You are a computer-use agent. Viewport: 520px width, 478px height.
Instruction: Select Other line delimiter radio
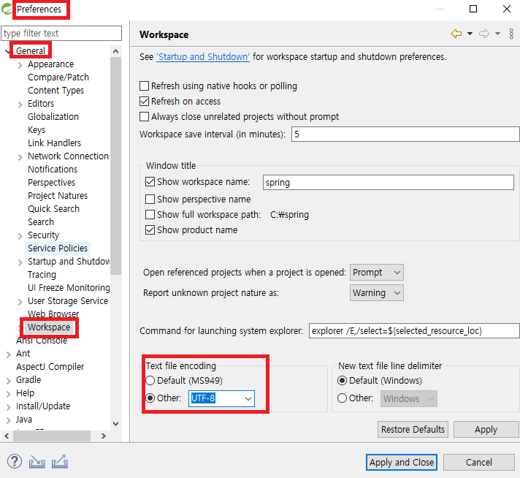coord(342,398)
